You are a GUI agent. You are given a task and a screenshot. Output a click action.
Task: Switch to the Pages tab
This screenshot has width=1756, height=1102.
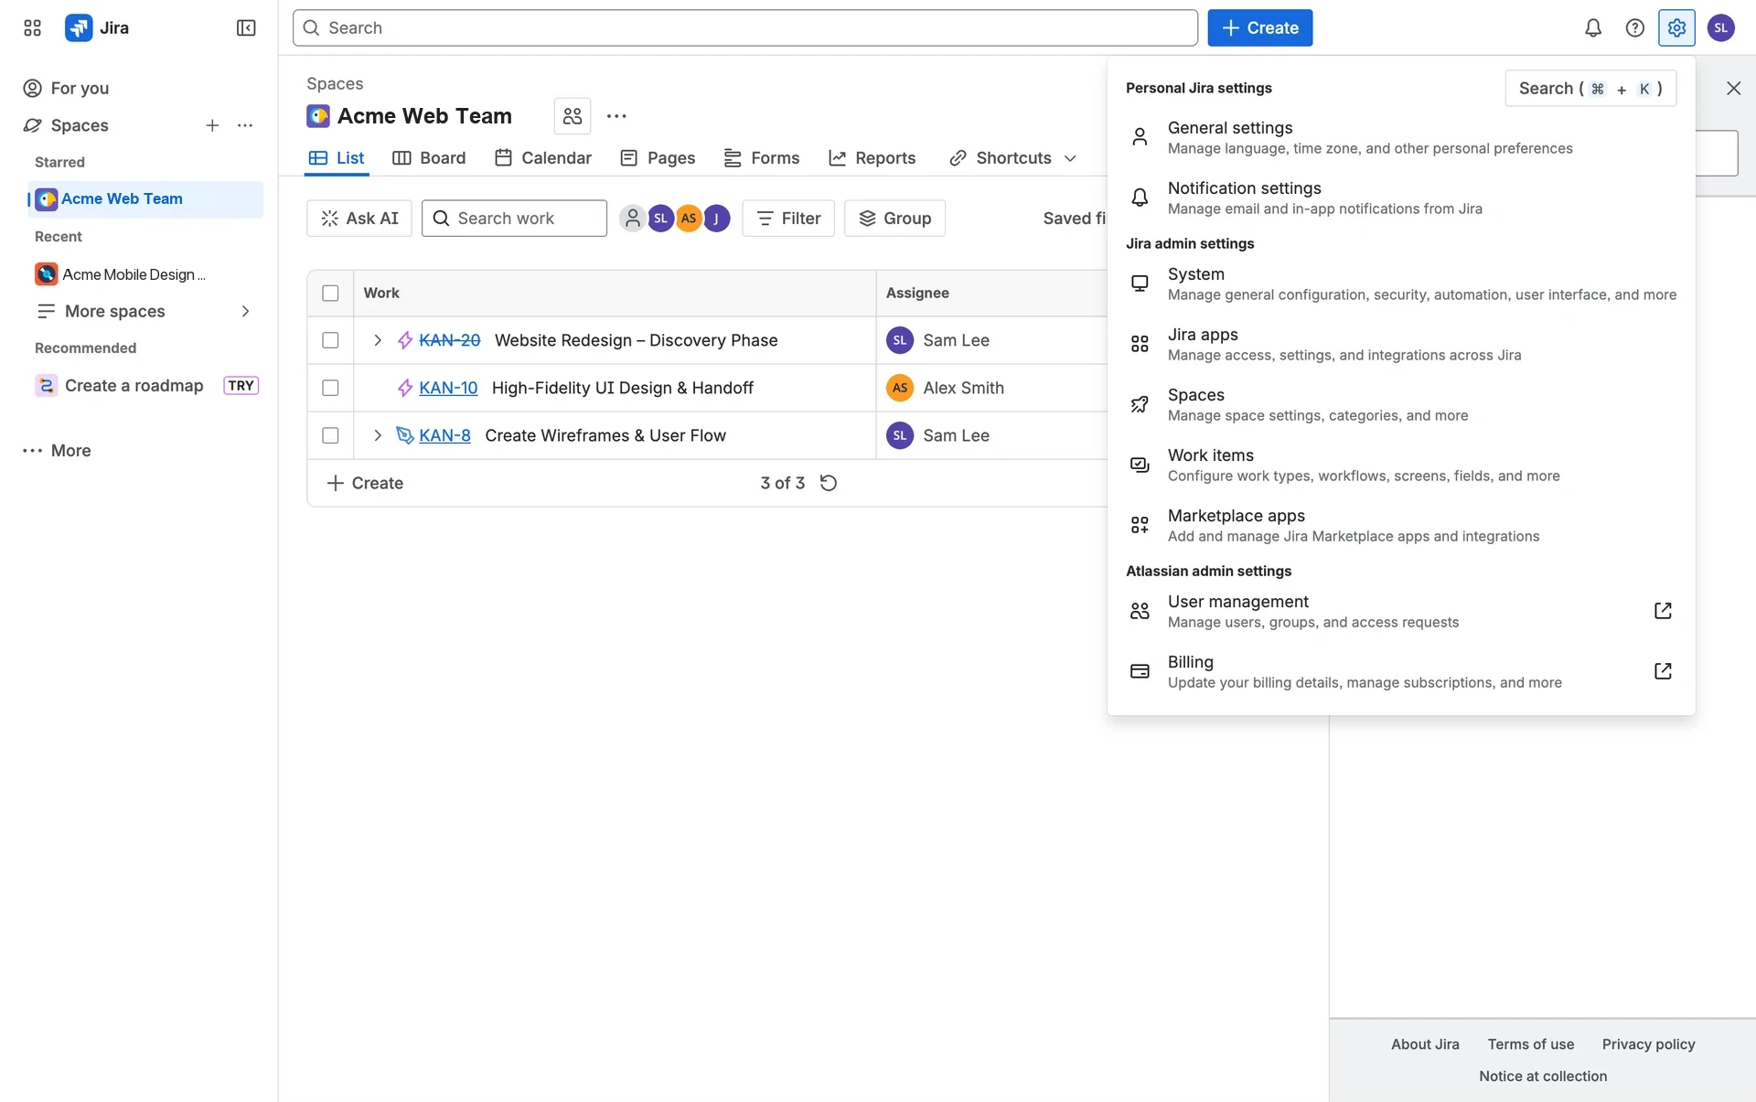658,158
